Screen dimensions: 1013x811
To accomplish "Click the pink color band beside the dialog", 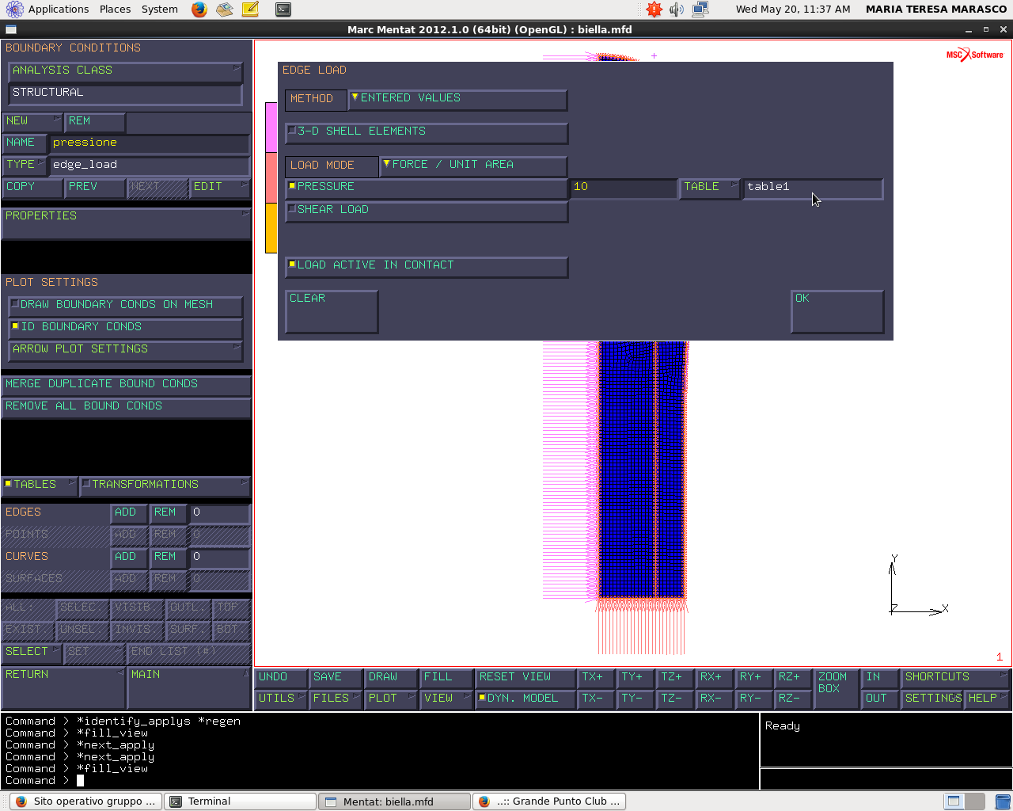I will click(x=271, y=128).
